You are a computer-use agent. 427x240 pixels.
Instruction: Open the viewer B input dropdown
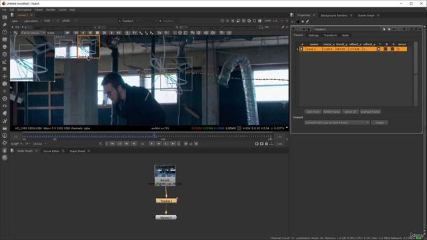pyautogui.click(x=169, y=21)
